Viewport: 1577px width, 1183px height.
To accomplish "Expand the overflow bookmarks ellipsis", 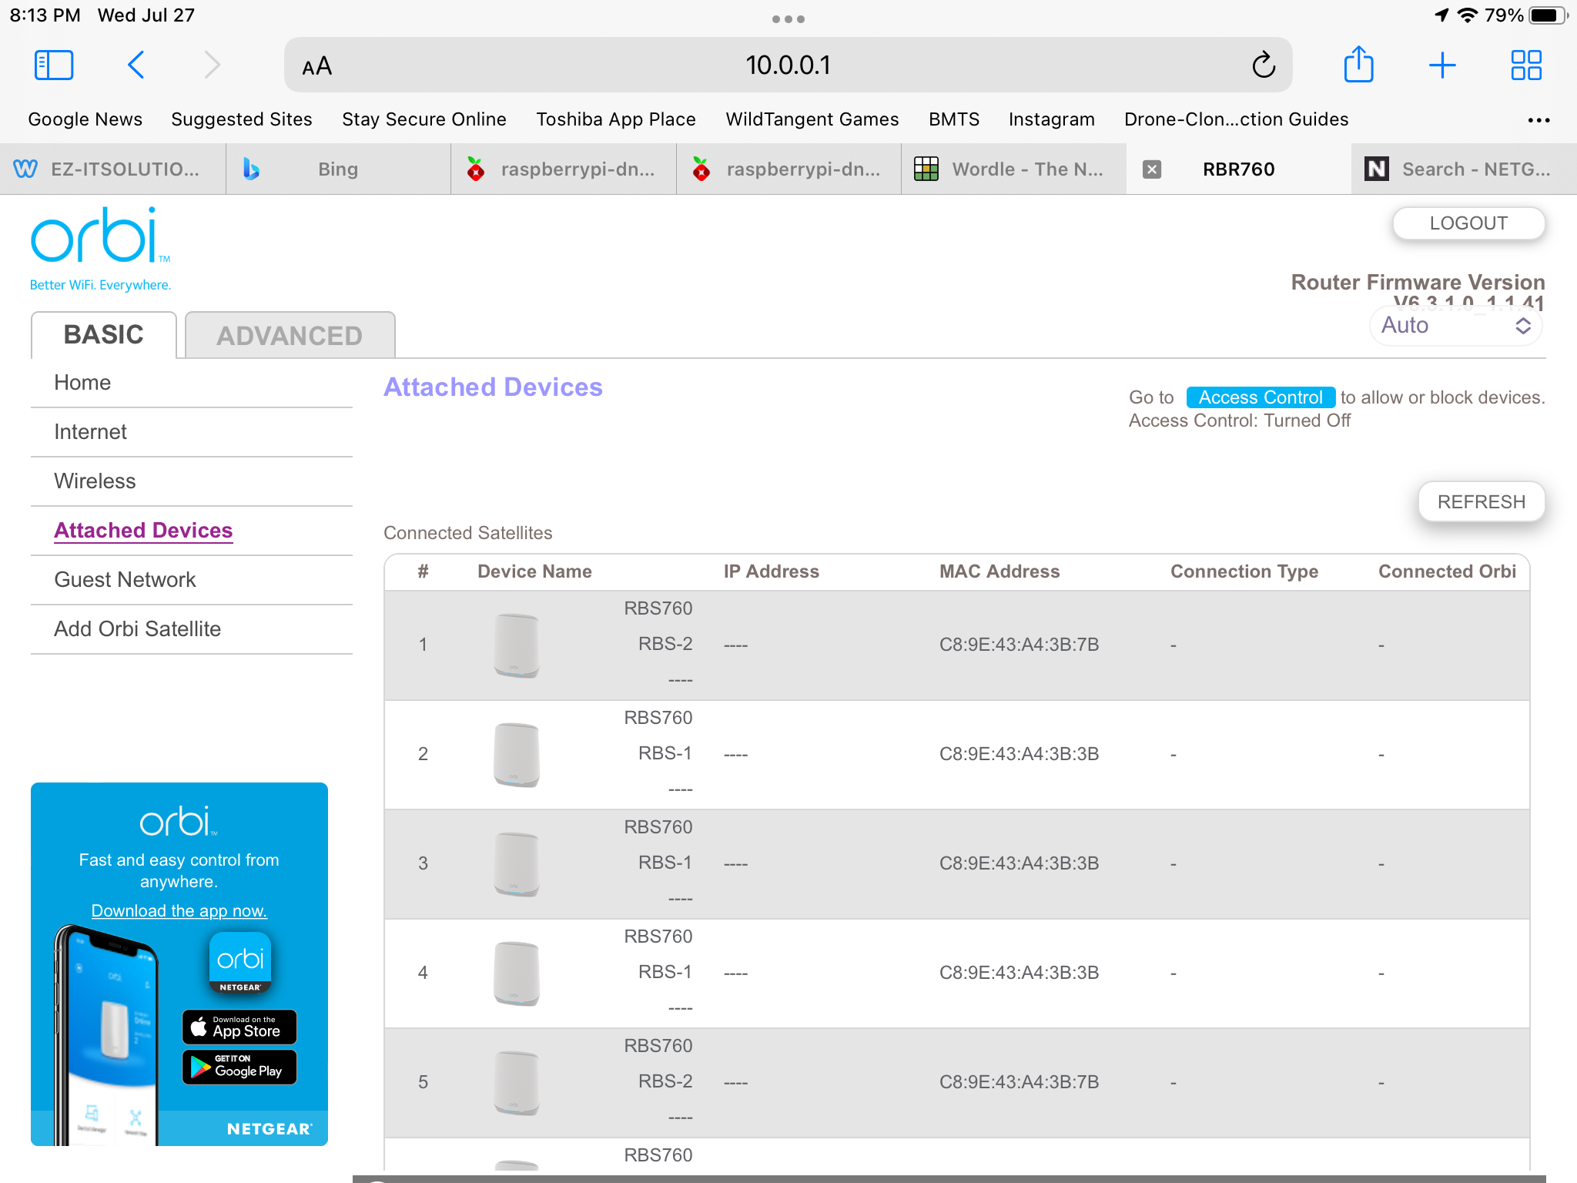I will 1538,119.
